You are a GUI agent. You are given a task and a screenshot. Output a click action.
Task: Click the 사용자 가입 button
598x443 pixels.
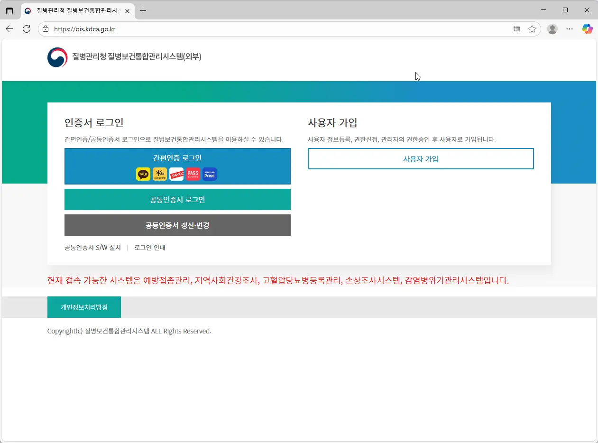pos(421,159)
